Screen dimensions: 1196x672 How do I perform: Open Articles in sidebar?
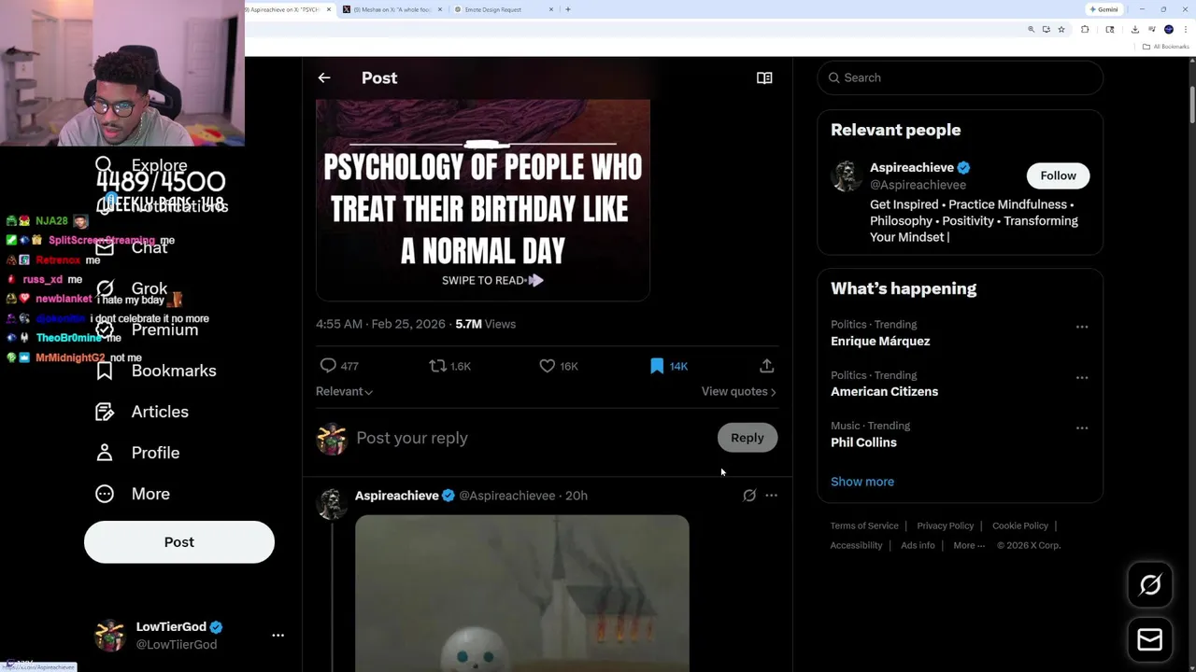pos(142,412)
